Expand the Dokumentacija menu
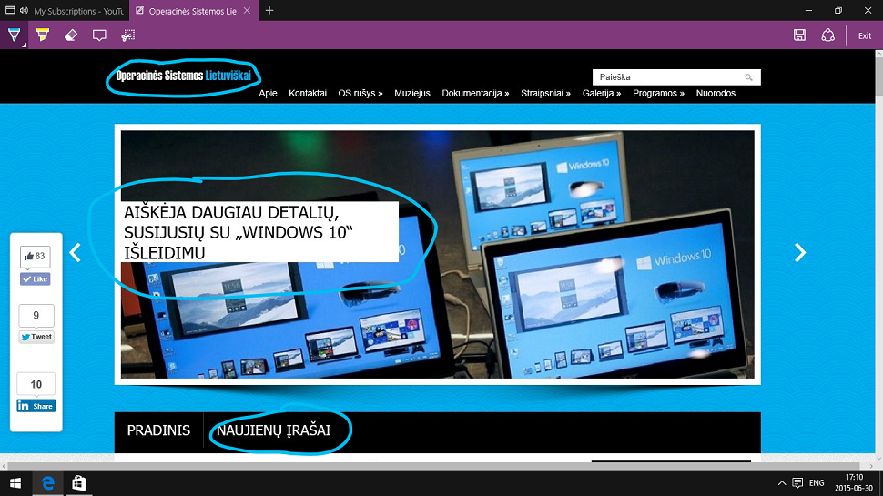Image resolution: width=883 pixels, height=496 pixels. coord(475,93)
